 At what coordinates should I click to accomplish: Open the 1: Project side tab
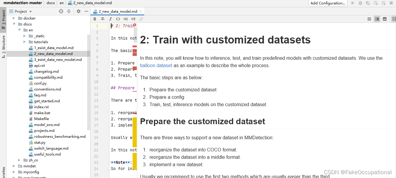click(3, 20)
